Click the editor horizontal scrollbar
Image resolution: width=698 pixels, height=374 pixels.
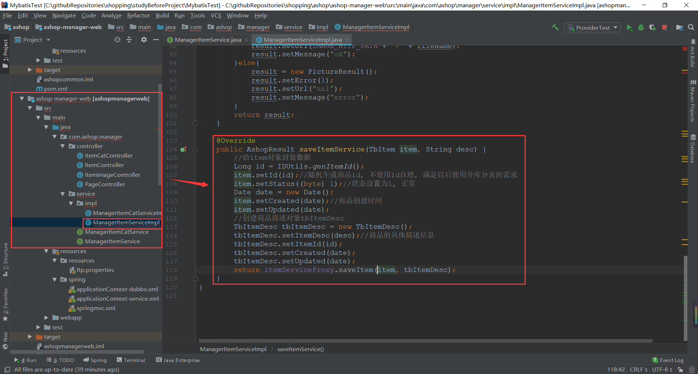(x=425, y=341)
